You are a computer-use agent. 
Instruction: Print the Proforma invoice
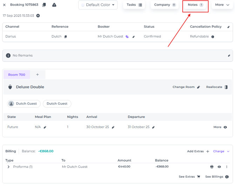[x=211, y=167]
